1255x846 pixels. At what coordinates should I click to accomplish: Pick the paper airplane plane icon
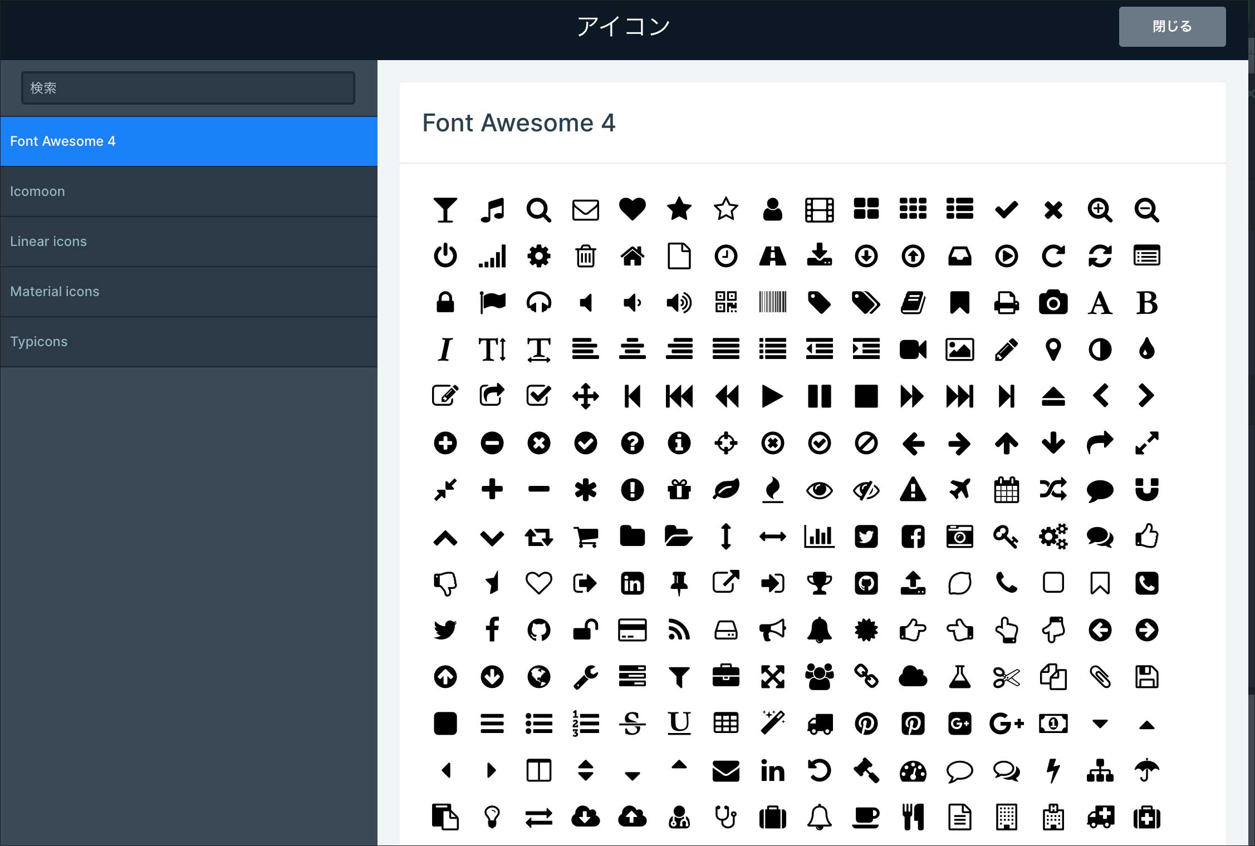point(959,489)
